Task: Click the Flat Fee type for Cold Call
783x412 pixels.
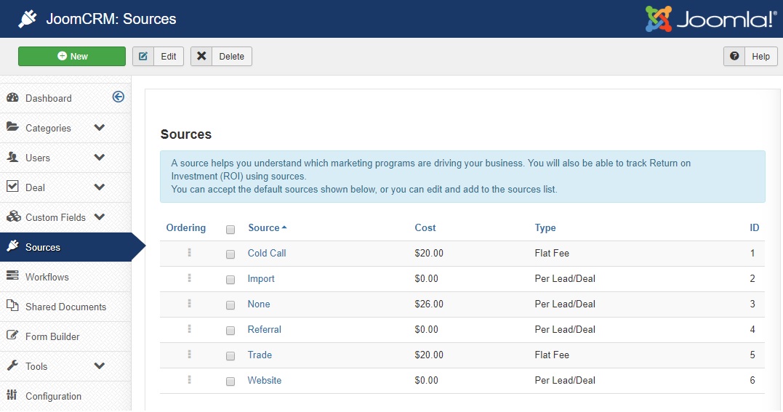Action: 552,253
